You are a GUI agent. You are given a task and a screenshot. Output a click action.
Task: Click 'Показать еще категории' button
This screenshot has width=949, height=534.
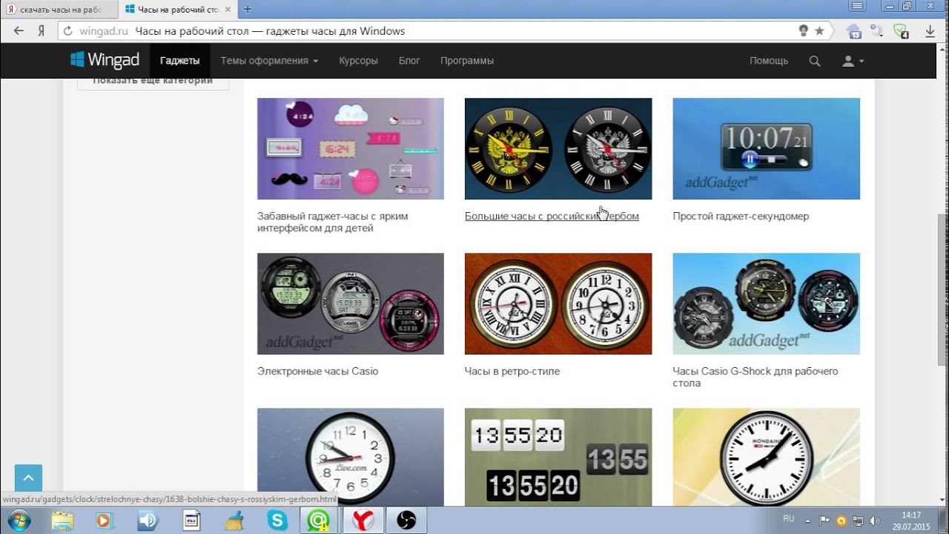(x=153, y=81)
